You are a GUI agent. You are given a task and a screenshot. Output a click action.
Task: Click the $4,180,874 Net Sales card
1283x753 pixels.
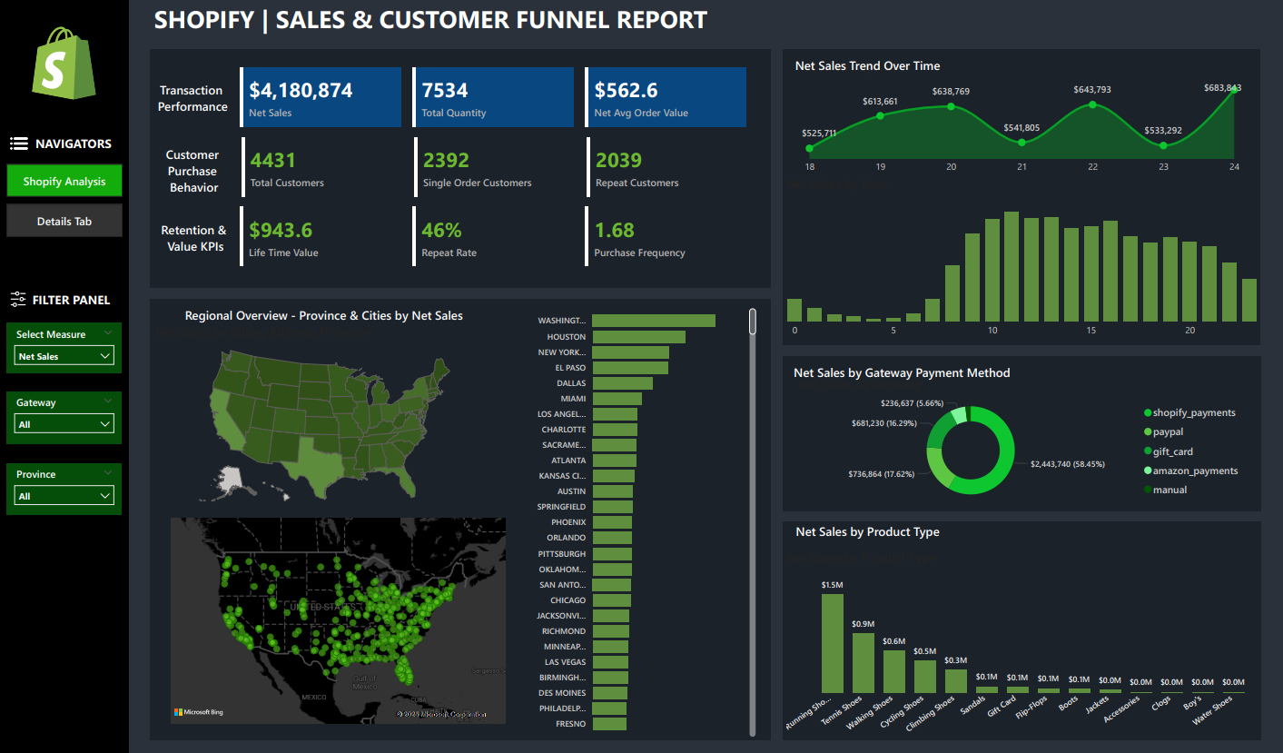coord(321,97)
